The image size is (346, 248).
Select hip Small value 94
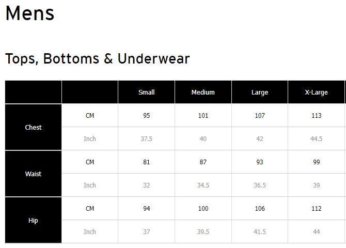[147, 209]
